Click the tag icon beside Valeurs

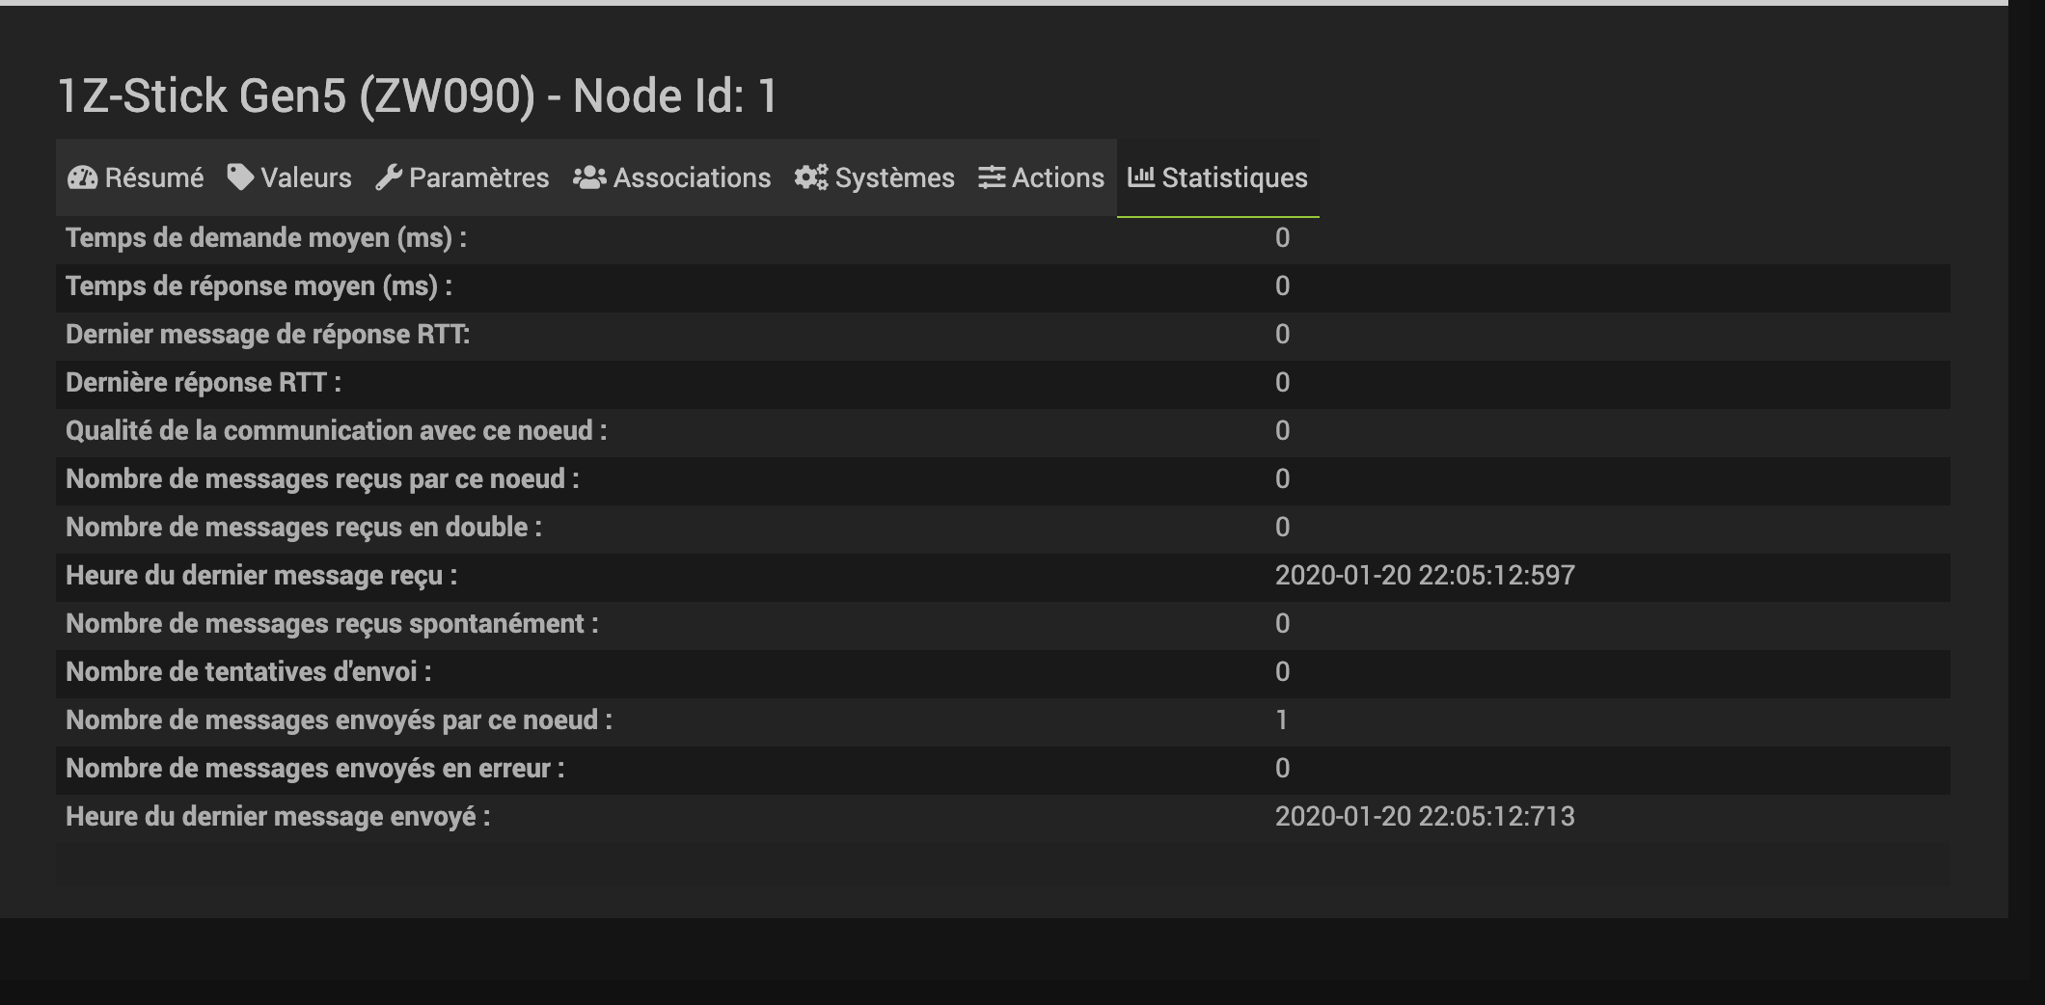(240, 177)
